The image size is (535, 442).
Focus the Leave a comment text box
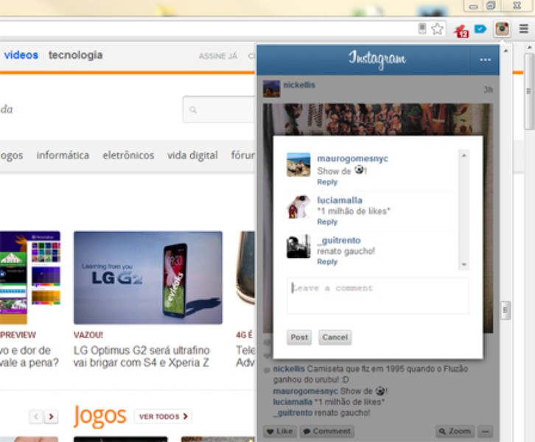coord(378,295)
